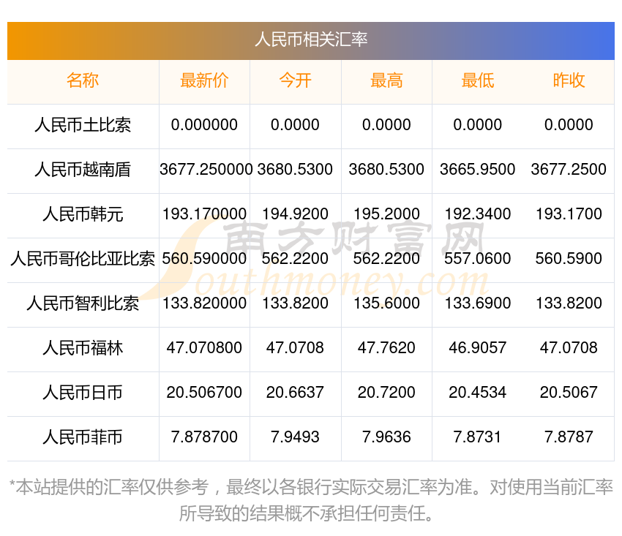
Task: Click the disclaimer line starting with *本站提供的汇率仅供参考
Action: click(311, 487)
